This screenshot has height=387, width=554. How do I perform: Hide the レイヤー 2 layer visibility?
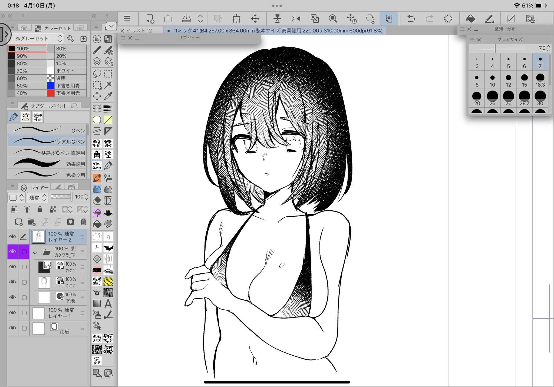[12, 237]
